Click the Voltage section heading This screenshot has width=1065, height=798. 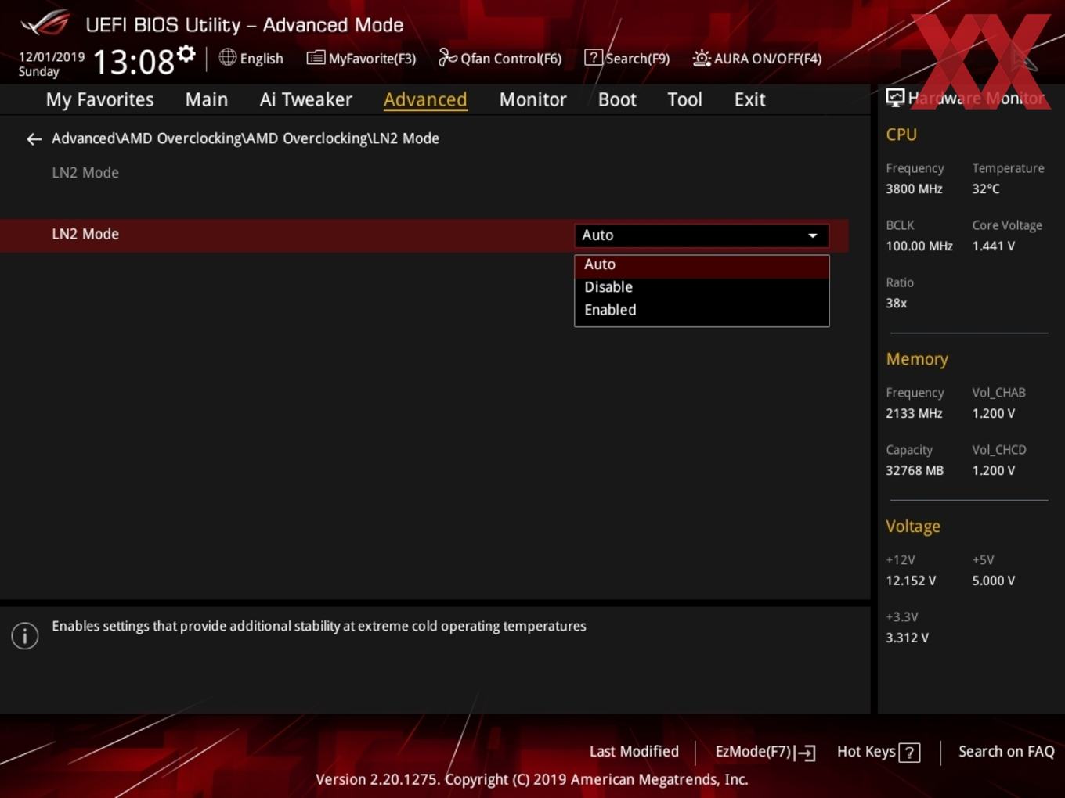tap(913, 527)
